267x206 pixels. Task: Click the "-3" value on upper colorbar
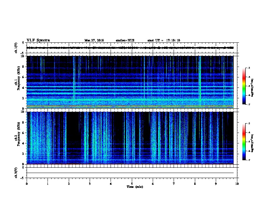coord(248,68)
